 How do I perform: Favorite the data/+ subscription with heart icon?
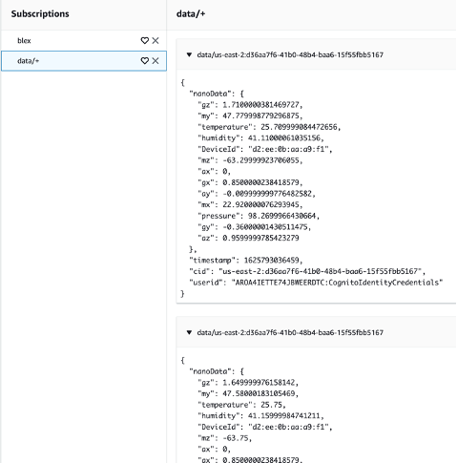(145, 61)
